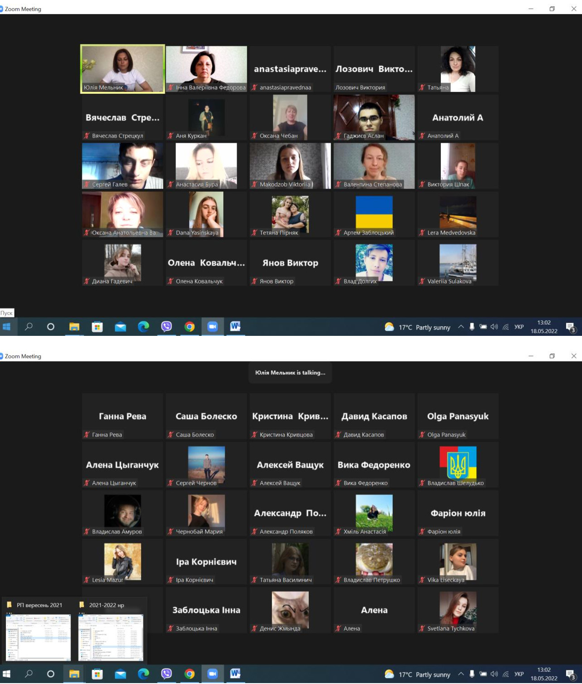The image size is (582, 684).
Task: Click the muted mic icon beside Гаджиєв Аслан
Action: click(338, 136)
